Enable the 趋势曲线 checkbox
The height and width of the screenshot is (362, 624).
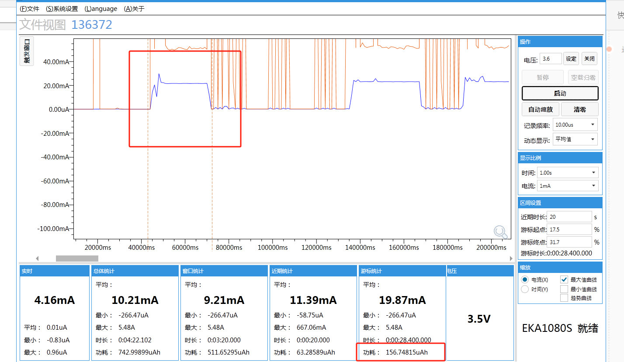(x=564, y=298)
